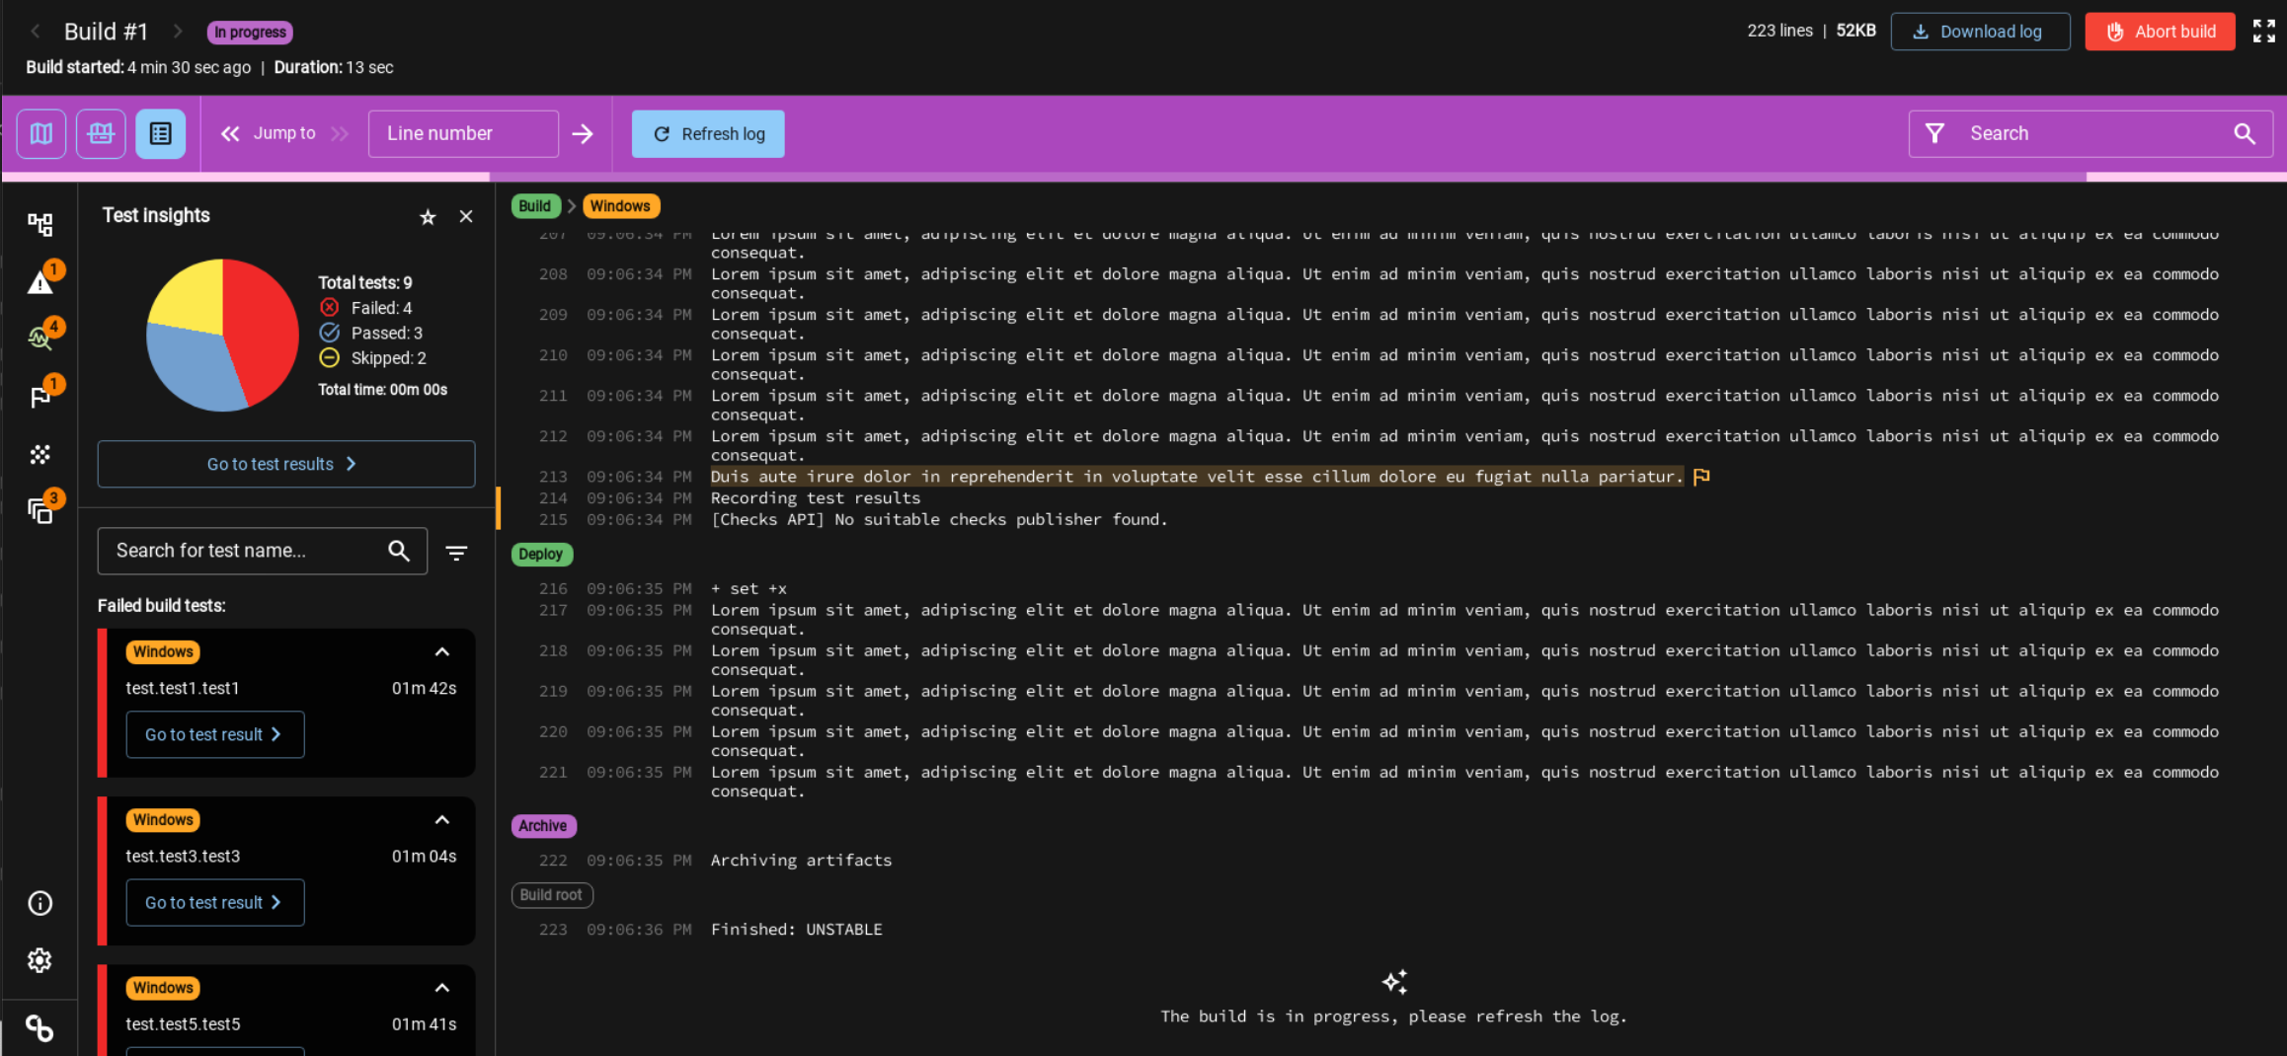The height and width of the screenshot is (1056, 2287).
Task: Click the sparkle icon above progress message
Action: click(x=1394, y=982)
